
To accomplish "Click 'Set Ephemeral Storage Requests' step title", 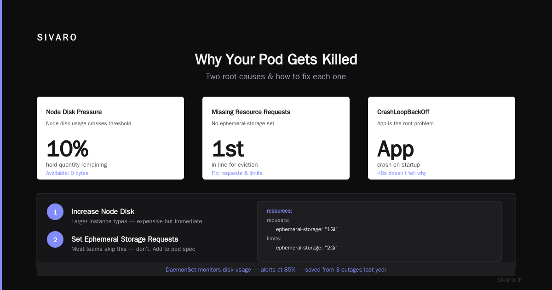I will coord(125,239).
